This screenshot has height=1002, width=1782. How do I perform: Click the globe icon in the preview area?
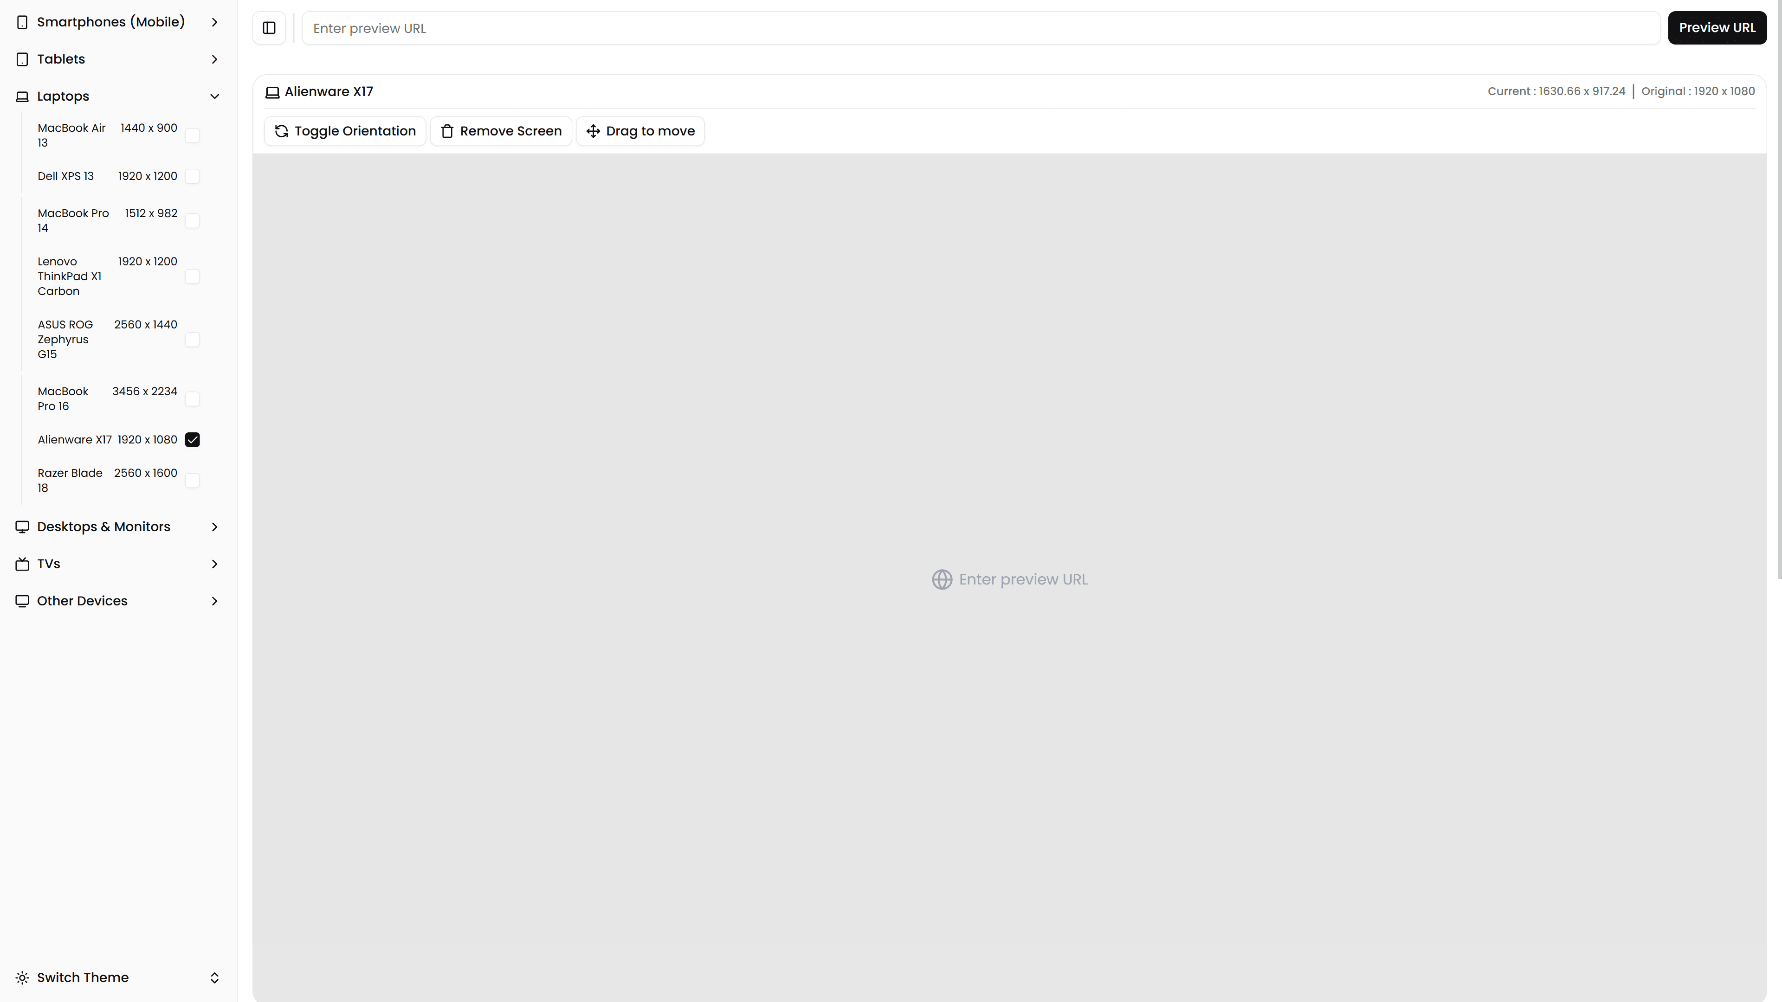[x=942, y=579]
